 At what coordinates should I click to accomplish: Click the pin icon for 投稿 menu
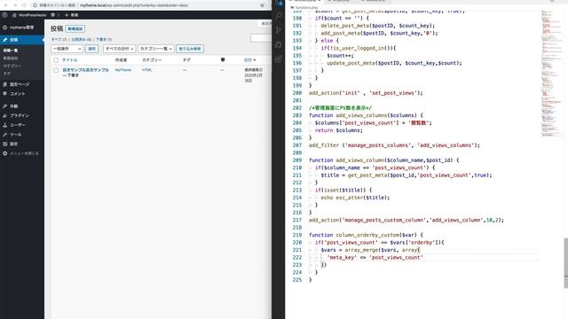click(4, 40)
